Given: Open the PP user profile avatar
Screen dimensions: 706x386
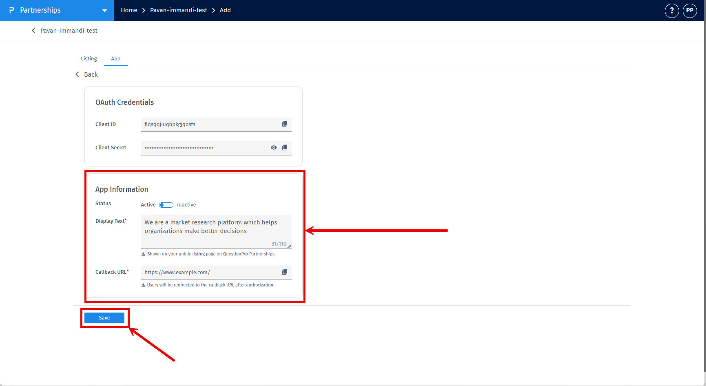Looking at the screenshot, I should point(690,11).
